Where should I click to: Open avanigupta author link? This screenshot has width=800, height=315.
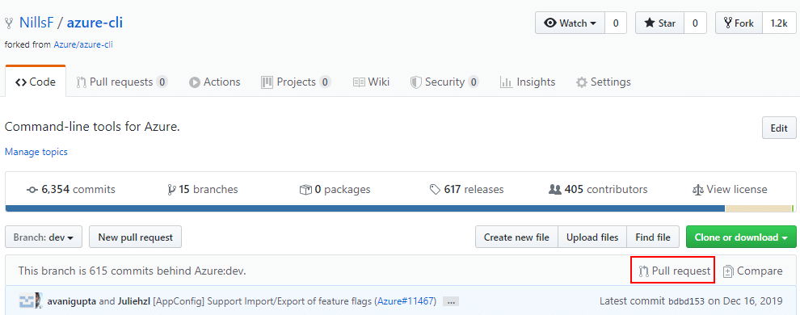click(71, 301)
